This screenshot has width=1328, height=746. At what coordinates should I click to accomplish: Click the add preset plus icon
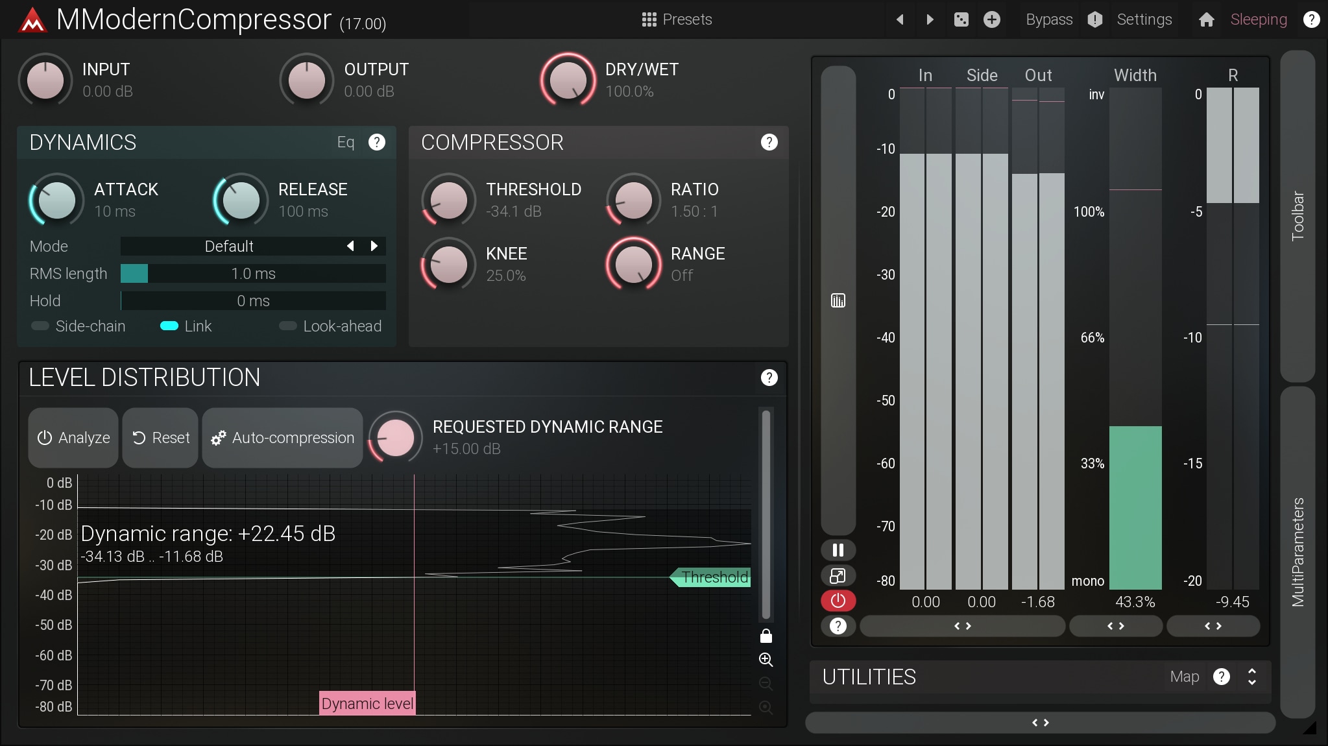point(991,19)
